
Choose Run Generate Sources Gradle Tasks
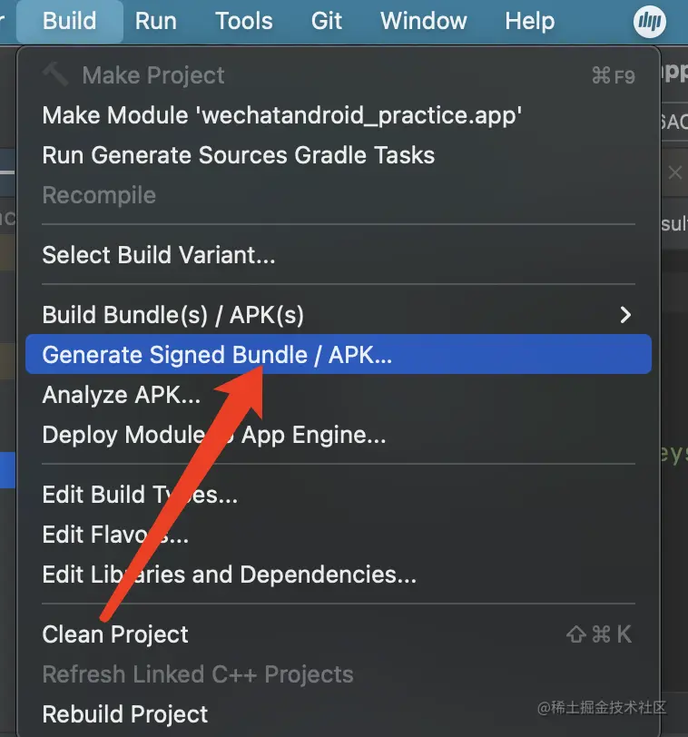coord(238,155)
